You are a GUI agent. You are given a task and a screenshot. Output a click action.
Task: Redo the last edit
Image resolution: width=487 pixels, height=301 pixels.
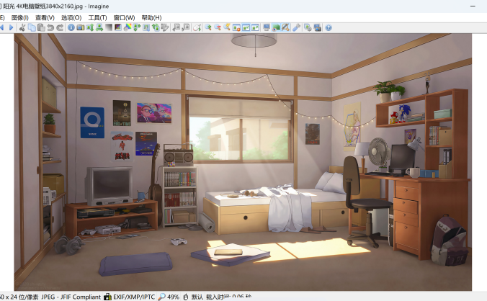point(60,27)
